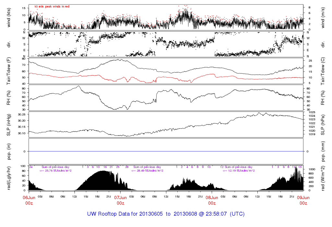Image resolution: width=332 pixels, height=227 pixels.
Task: Click the '1019' hPa tick label
Action: 312,134
